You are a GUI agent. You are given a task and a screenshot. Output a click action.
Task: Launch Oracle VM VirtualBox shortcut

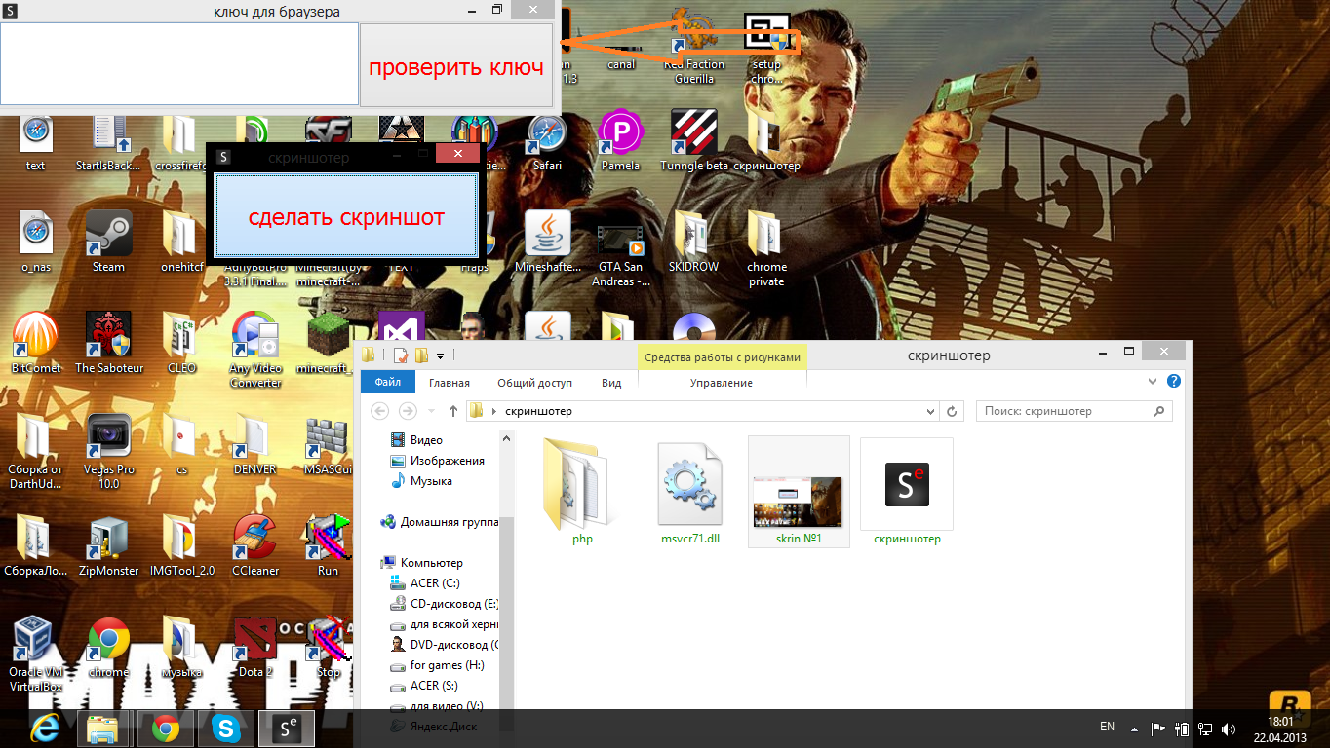point(35,654)
